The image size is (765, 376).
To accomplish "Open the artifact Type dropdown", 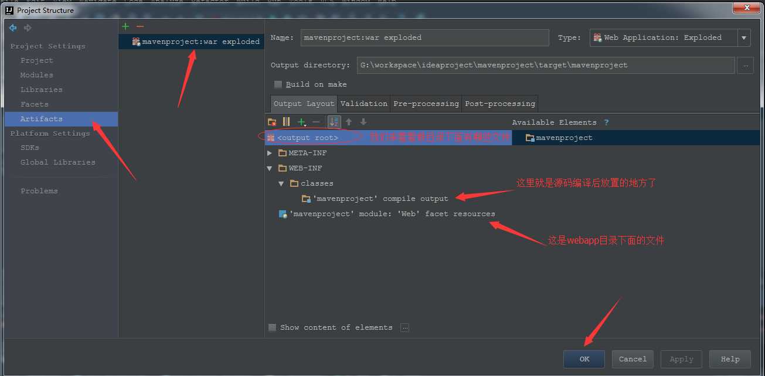I will point(744,37).
